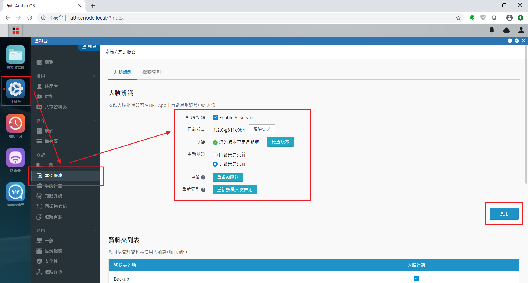Maximize the 控制台 window
Screen dimensions: 528x283
[x=517, y=41]
